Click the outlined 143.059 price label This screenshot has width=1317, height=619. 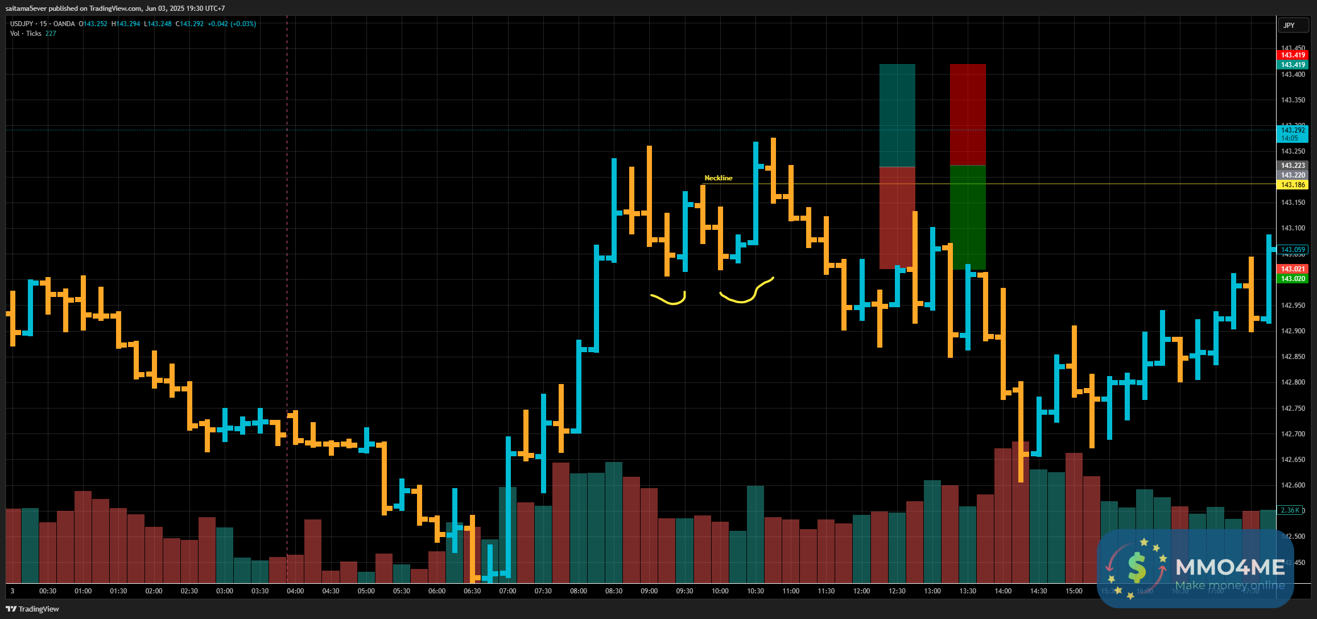1293,250
